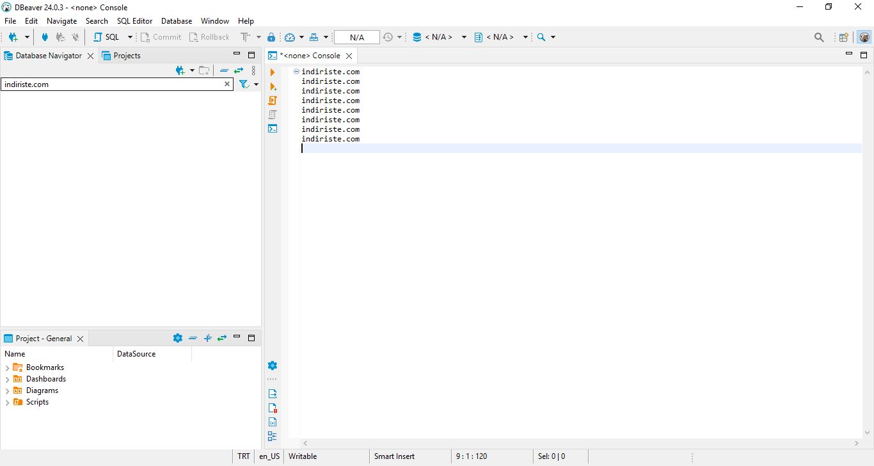This screenshot has height=466, width=874.
Task: Open a new SQL script with SQL button
Action: click(x=106, y=37)
